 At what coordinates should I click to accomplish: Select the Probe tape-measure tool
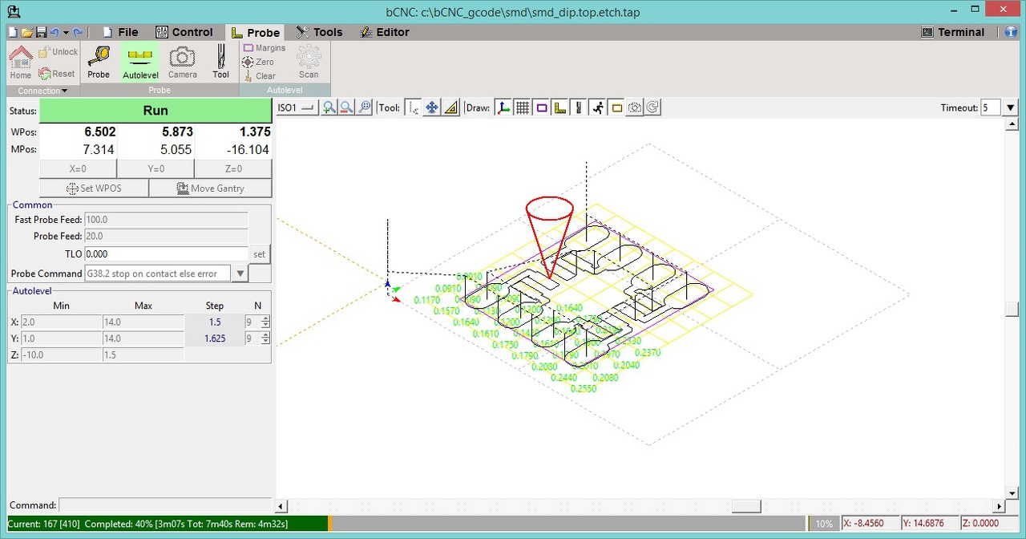tap(99, 62)
